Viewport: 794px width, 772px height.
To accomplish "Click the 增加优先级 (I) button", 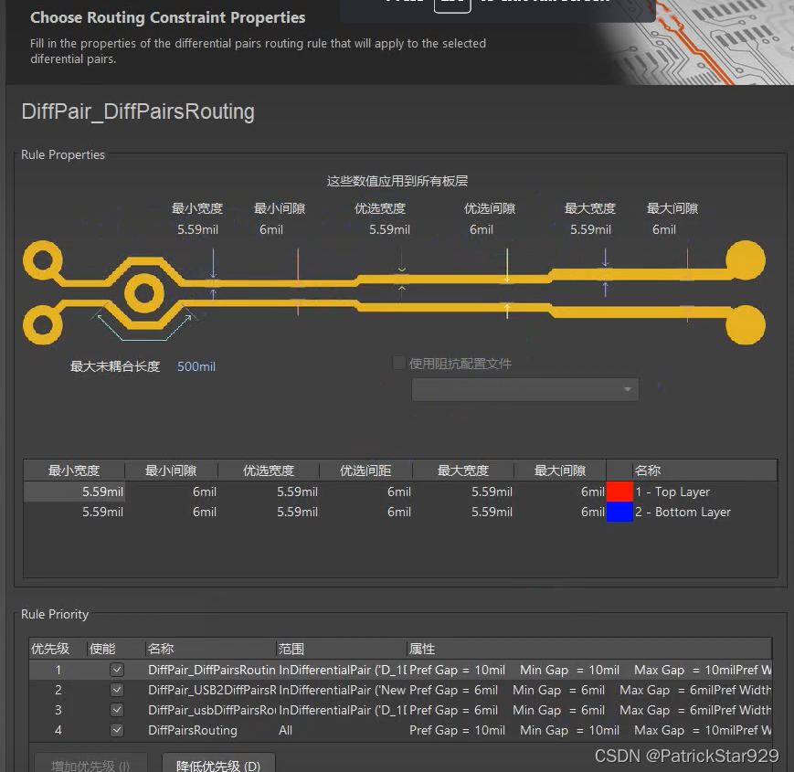I will pyautogui.click(x=90, y=764).
